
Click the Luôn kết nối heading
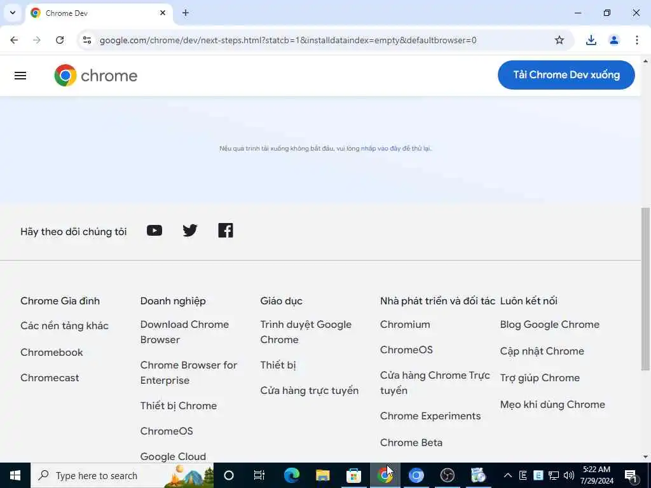tap(529, 301)
